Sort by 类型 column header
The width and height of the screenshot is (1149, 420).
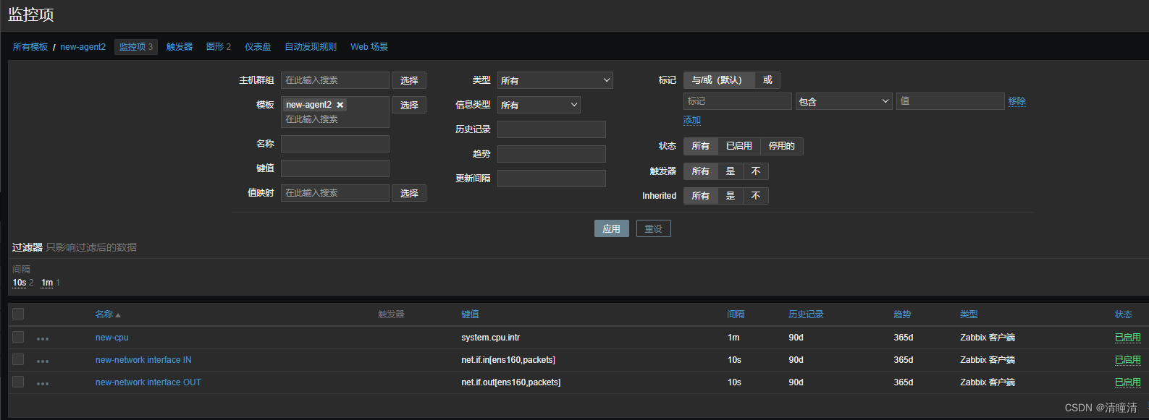click(969, 314)
